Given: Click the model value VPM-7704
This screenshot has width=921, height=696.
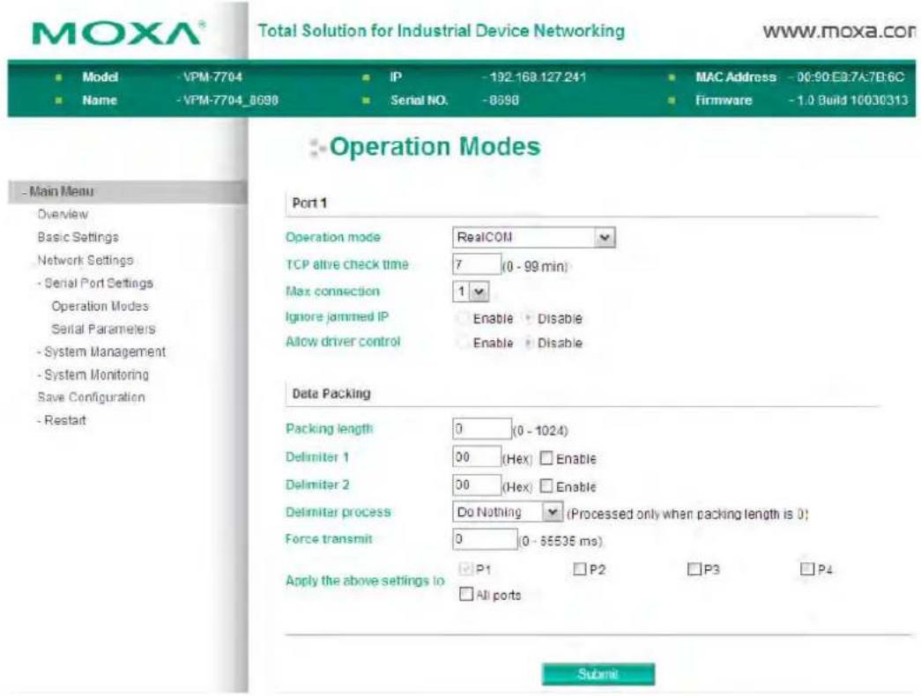Looking at the screenshot, I should [x=212, y=77].
